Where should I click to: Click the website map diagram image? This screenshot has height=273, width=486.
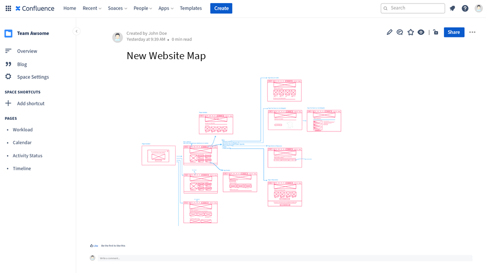coord(241,151)
